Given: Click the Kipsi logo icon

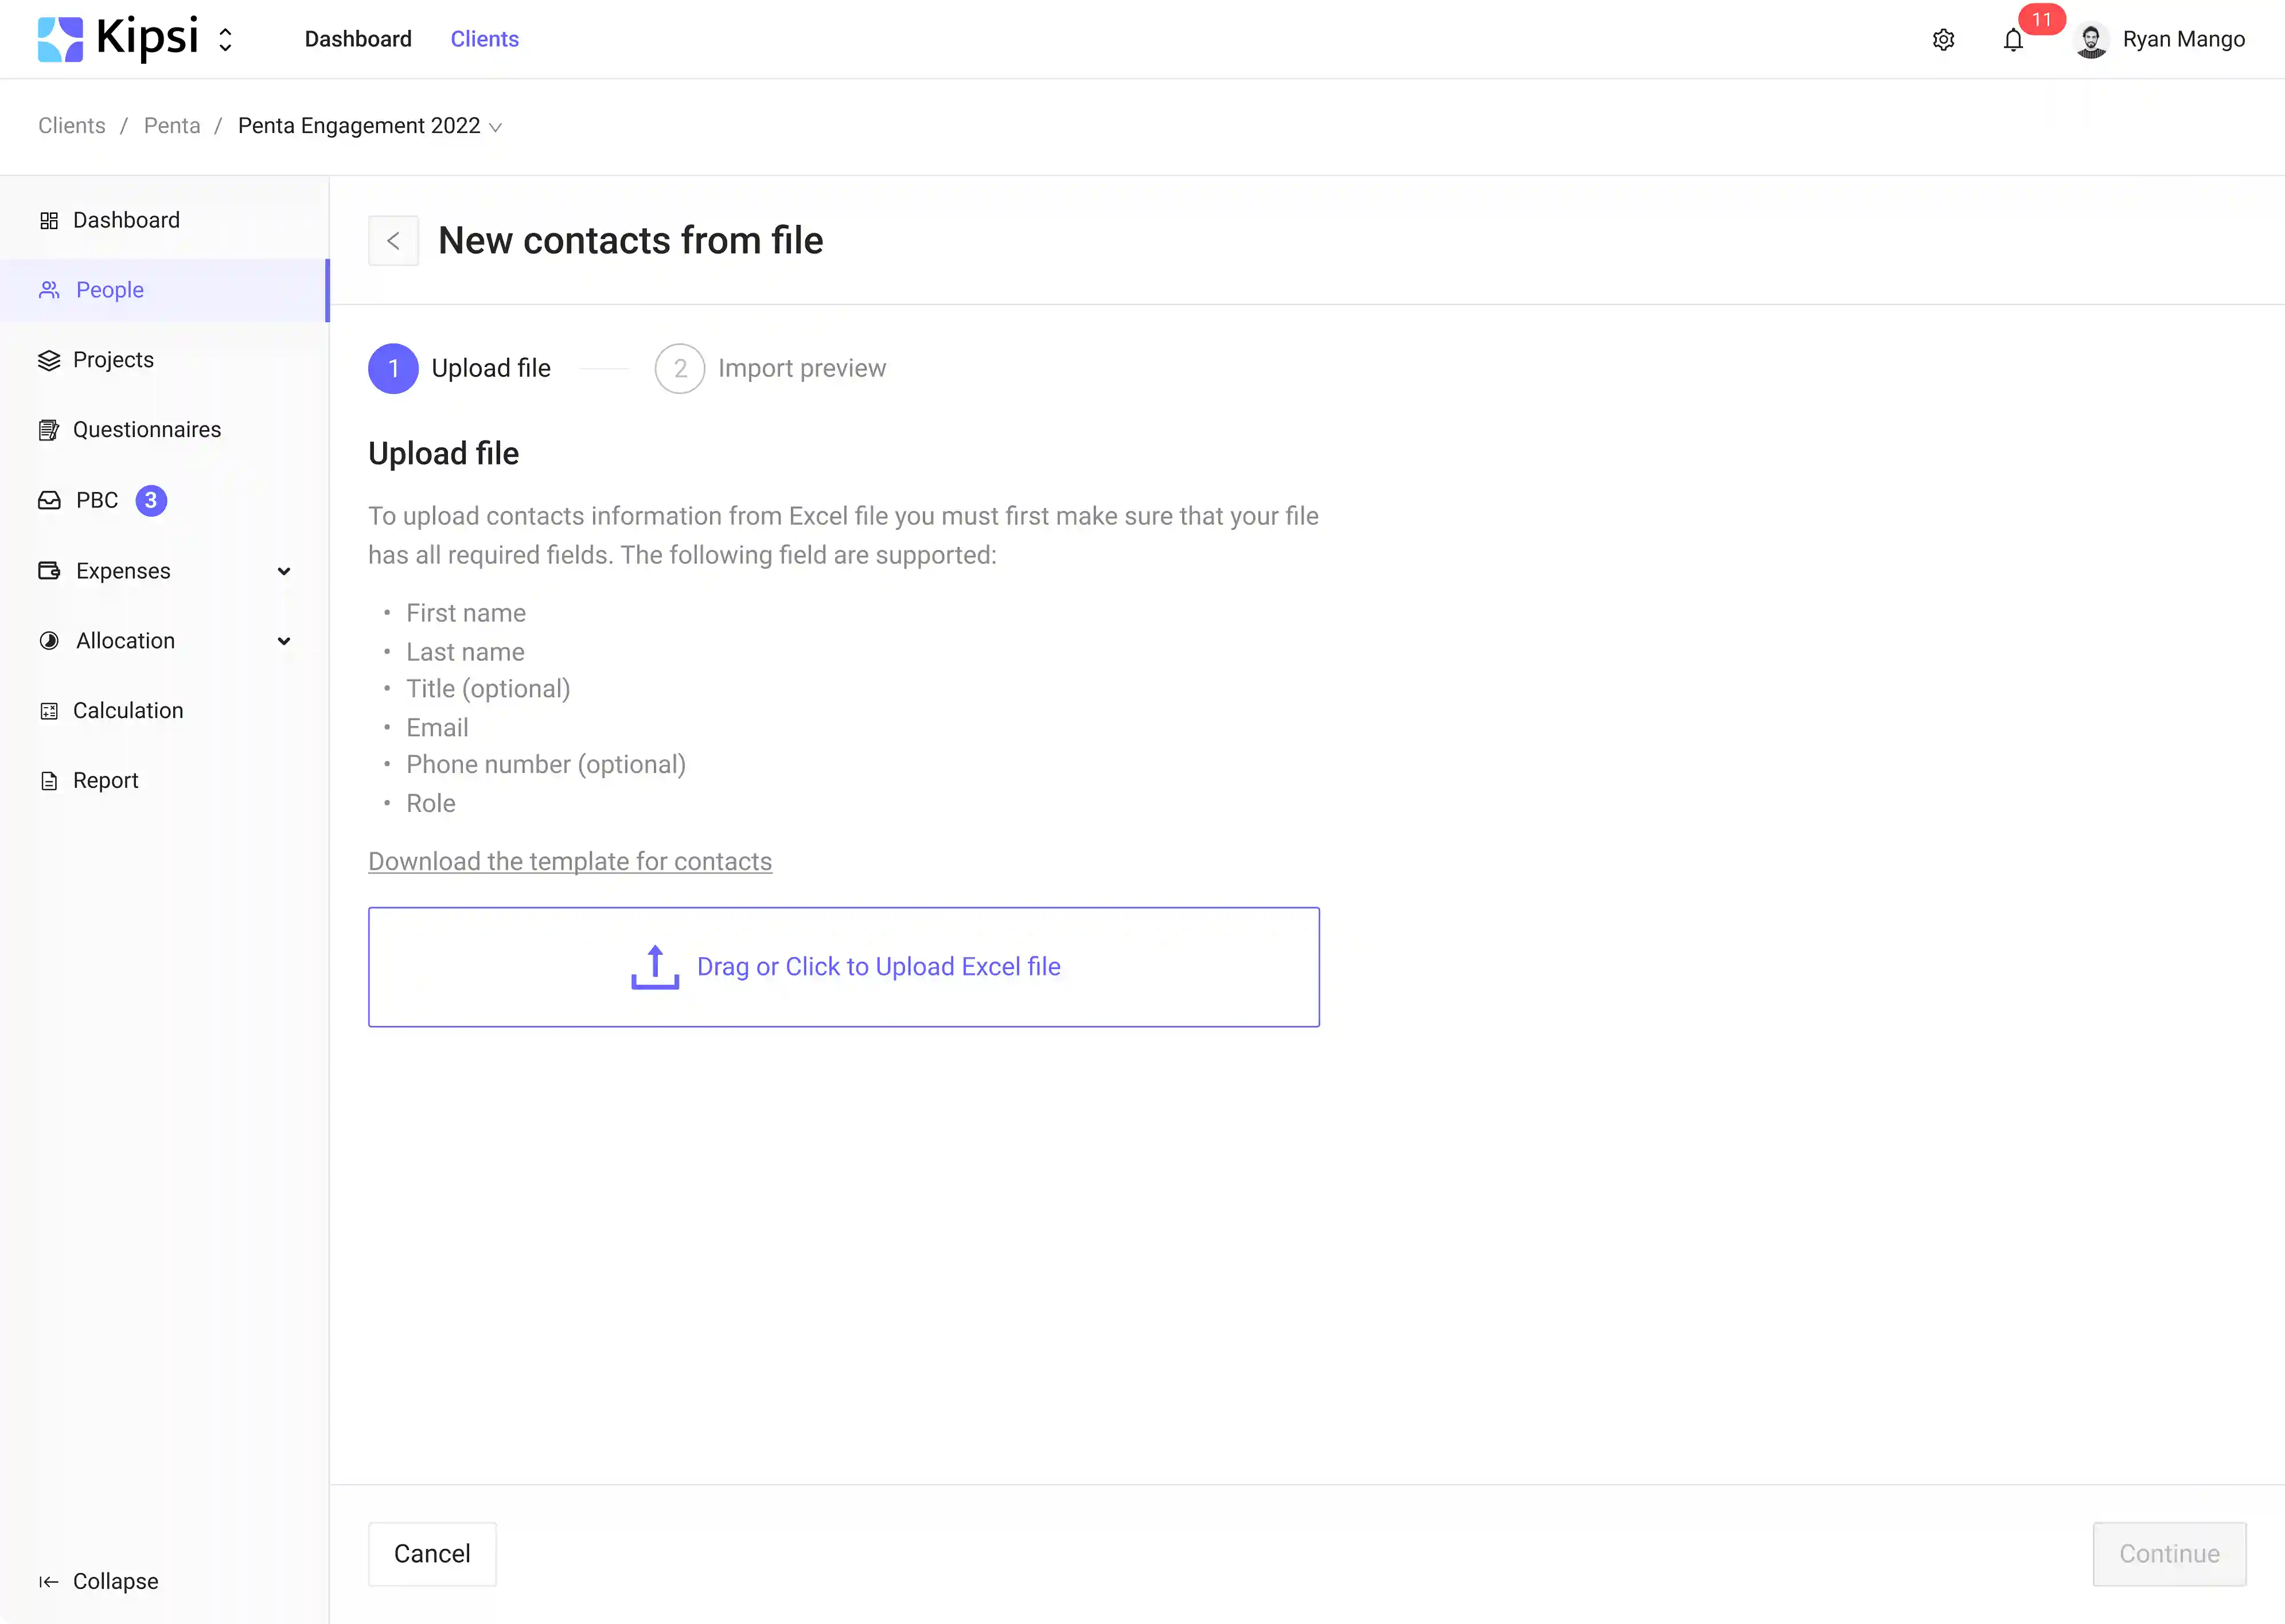Looking at the screenshot, I should coord(60,40).
